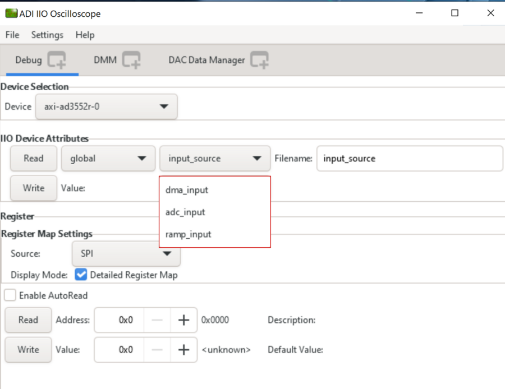The height and width of the screenshot is (389, 505).
Task: Open the File menu
Action: click(x=12, y=35)
